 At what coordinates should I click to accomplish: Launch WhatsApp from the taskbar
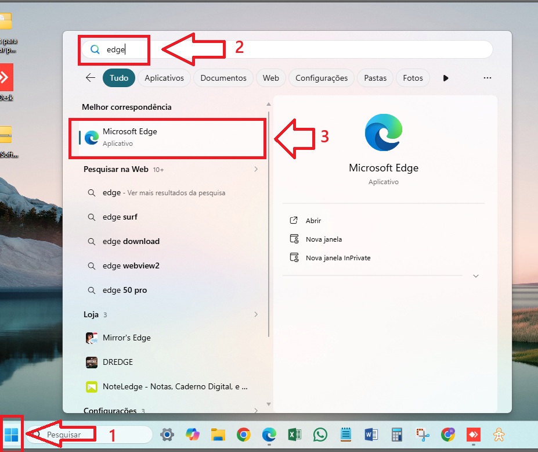point(320,434)
